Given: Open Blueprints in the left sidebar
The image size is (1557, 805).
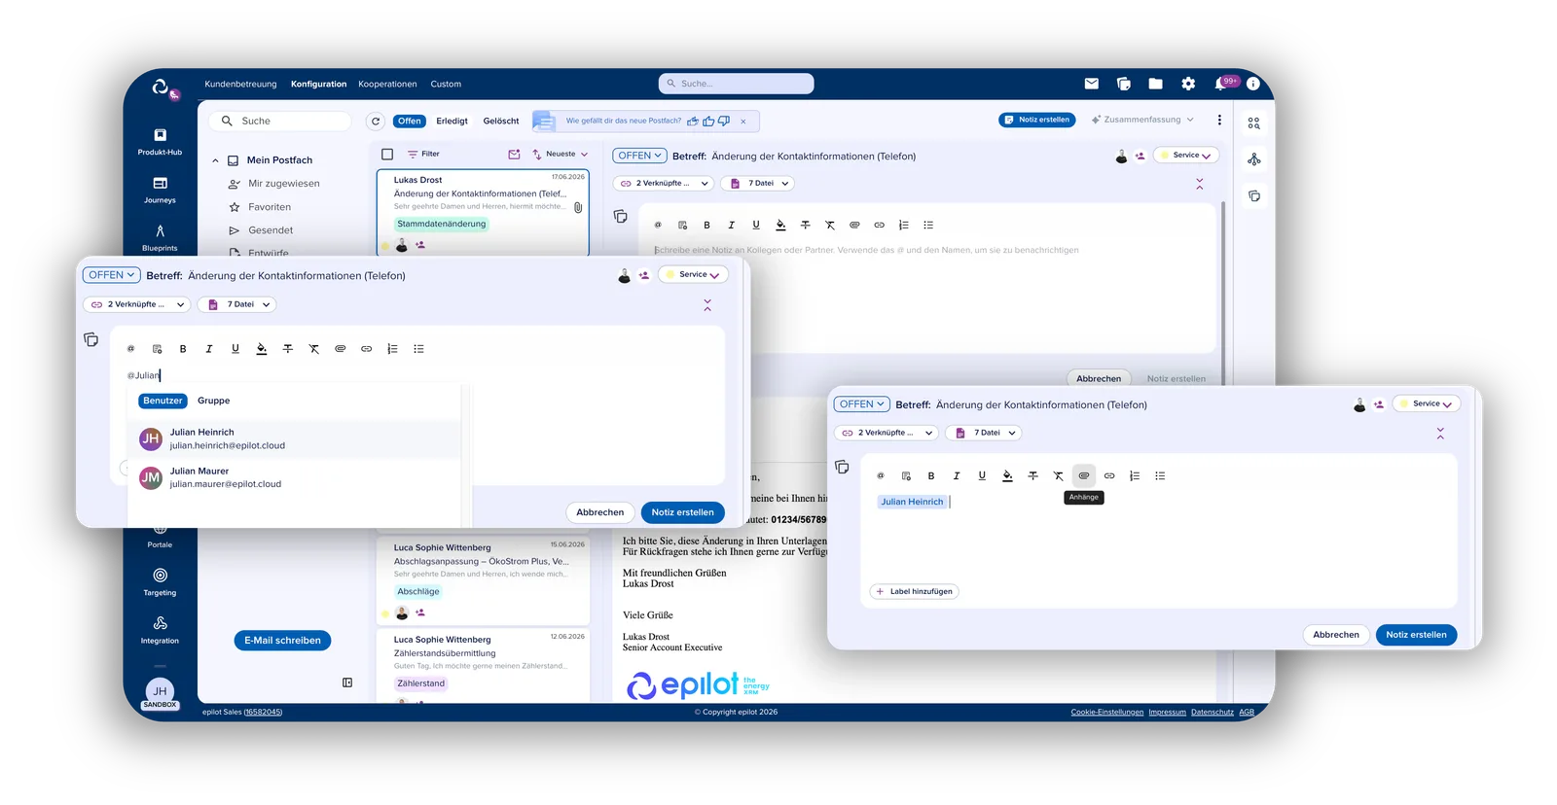Looking at the screenshot, I should point(160,237).
